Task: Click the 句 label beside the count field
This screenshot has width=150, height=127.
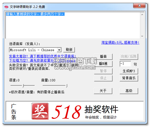Action: [135, 64]
